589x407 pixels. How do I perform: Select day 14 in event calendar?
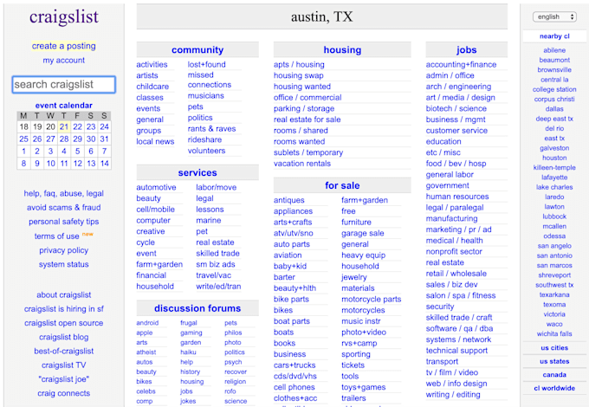[x=105, y=163]
